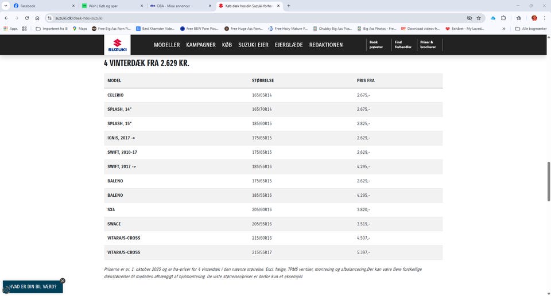
Task: Open a new browser tab
Action: click(289, 6)
